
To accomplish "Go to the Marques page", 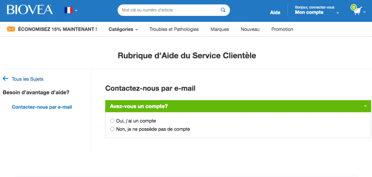I will point(220,29).
